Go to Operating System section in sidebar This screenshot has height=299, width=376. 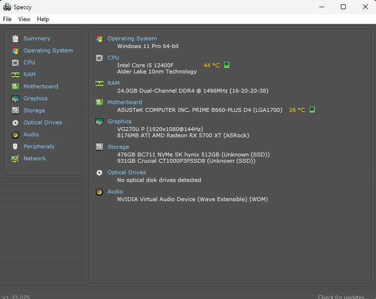coord(48,50)
